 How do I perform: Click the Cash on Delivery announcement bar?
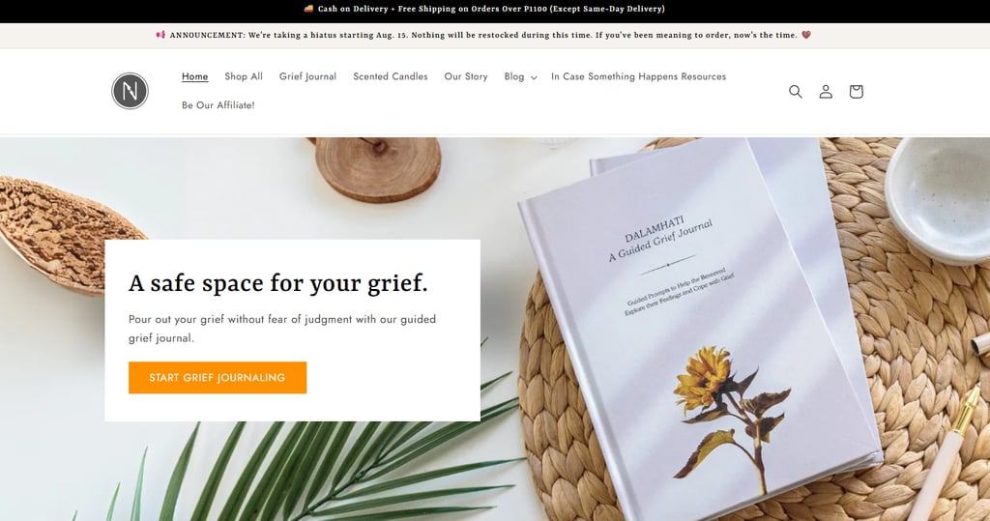click(x=495, y=11)
